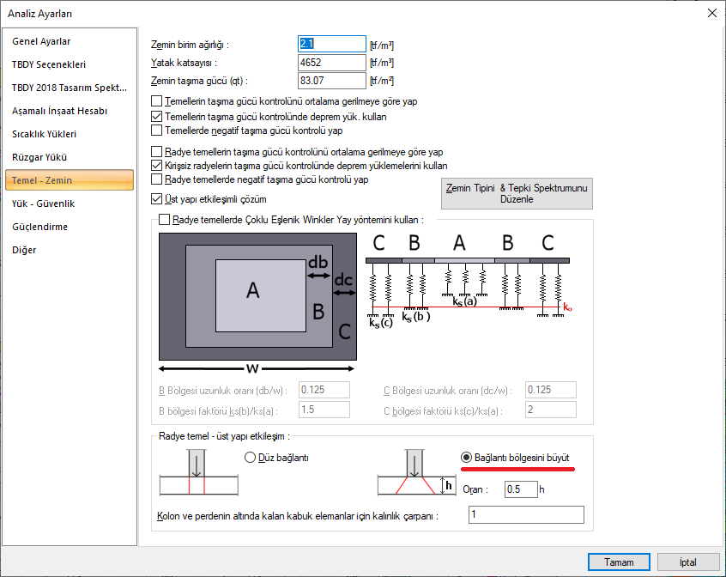Screen dimensions: 726x577
Task: Enable Çoklu Eşlenik Winkler Yay yöntemi
Action: [165, 220]
